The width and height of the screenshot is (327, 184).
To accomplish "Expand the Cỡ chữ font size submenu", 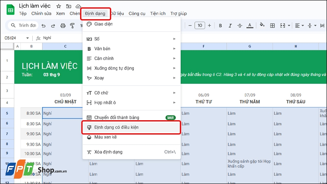I will 131,93.
